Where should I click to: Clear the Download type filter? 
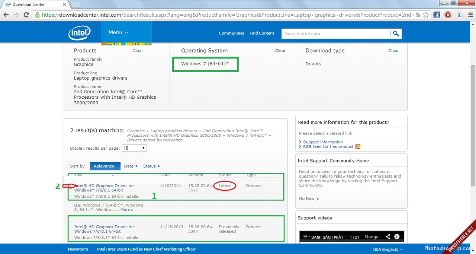click(x=393, y=51)
